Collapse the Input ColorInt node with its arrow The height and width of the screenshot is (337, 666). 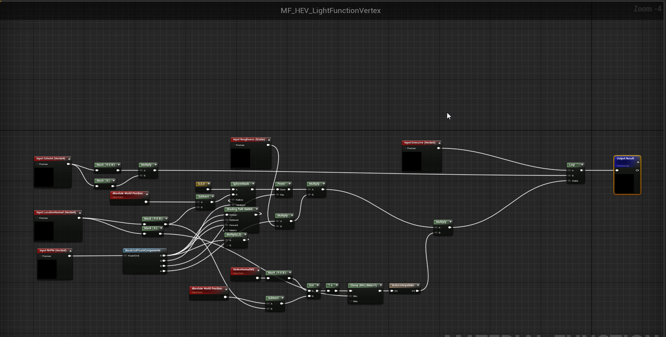(x=69, y=159)
